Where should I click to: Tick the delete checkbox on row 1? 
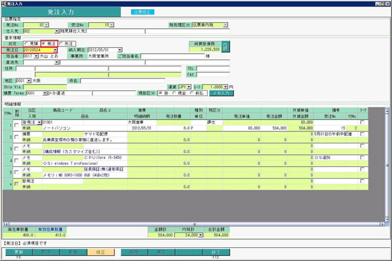pos(16,125)
